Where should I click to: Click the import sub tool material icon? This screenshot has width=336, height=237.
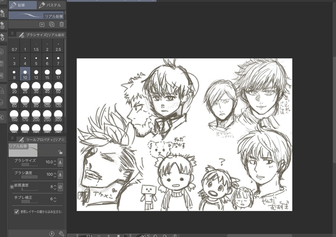pyautogui.click(x=42, y=24)
